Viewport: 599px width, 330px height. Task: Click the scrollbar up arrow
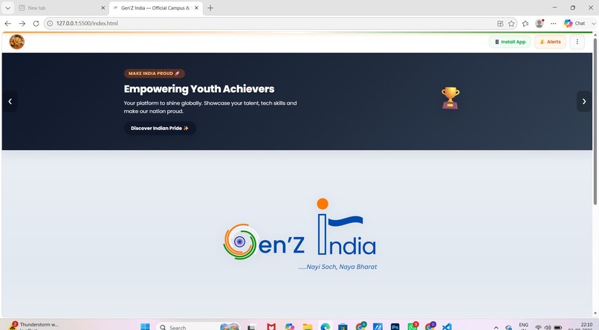tap(595, 35)
